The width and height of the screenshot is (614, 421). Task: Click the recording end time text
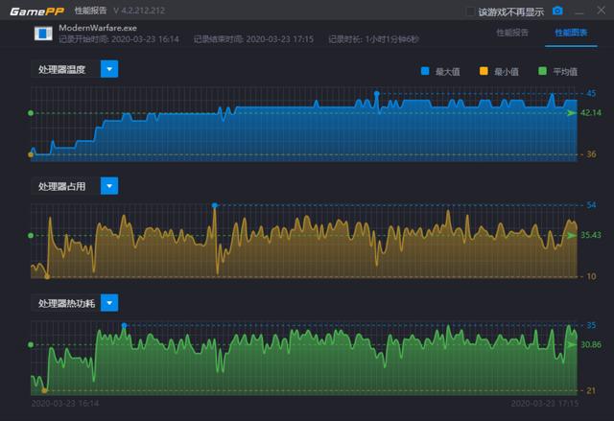click(x=253, y=39)
